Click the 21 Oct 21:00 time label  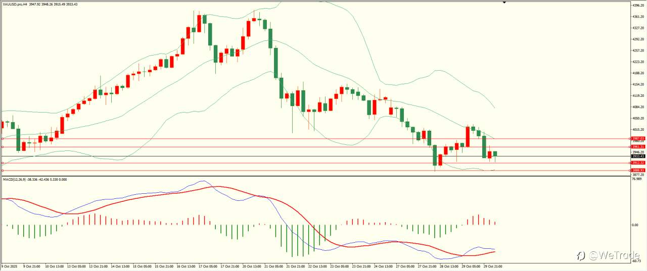tap(296, 266)
